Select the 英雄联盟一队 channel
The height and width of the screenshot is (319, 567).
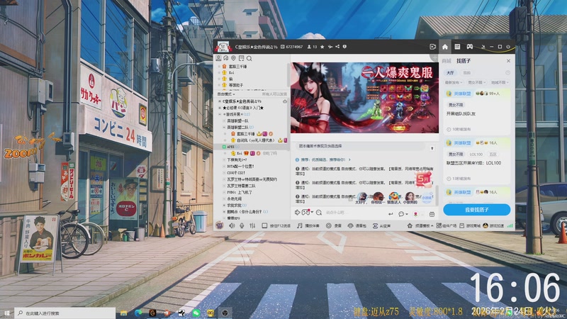coord(237,121)
